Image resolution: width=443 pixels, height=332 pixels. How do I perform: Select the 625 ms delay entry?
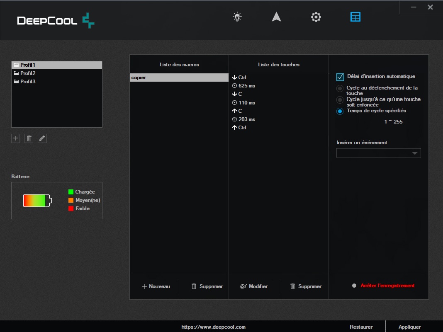coord(247,86)
